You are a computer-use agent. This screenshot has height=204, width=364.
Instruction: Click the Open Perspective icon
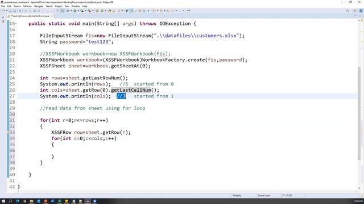coord(355,11)
